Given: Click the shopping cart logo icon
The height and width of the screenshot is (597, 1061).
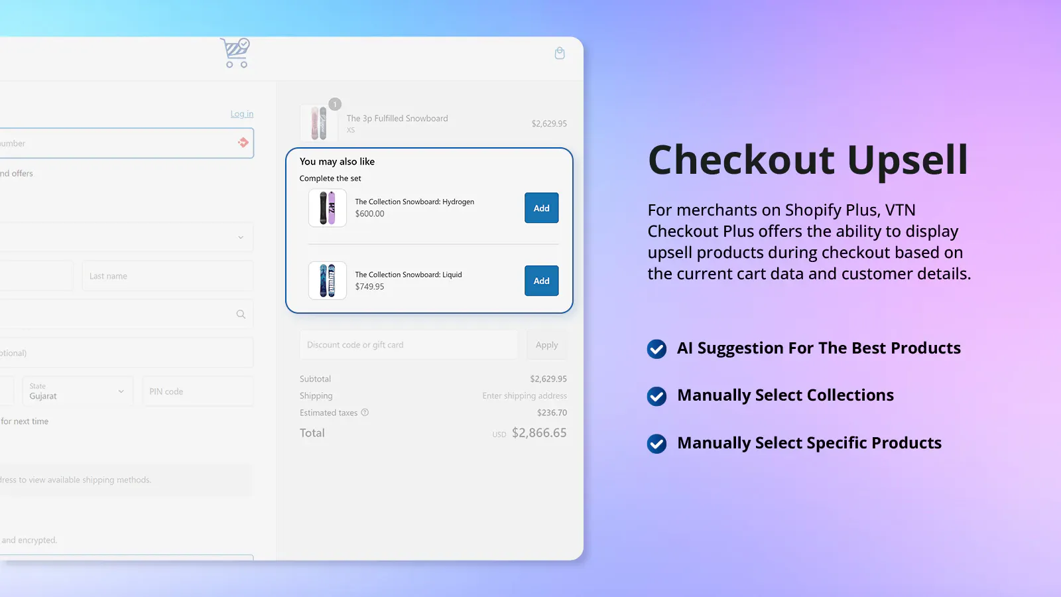Looking at the screenshot, I should pos(235,53).
